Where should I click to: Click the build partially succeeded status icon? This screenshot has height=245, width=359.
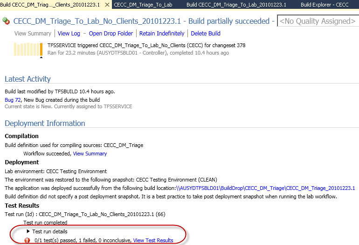pyautogui.click(x=7, y=21)
